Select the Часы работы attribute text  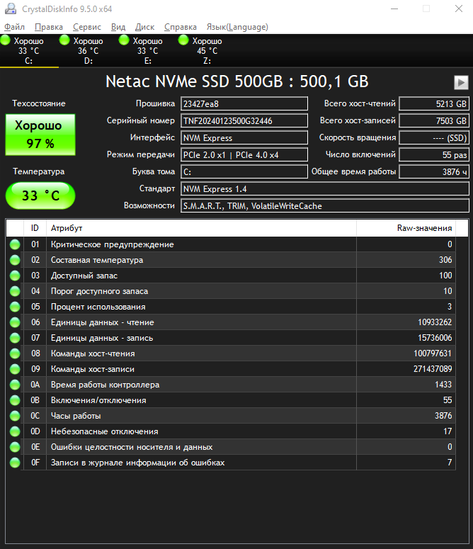pyautogui.click(x=76, y=416)
